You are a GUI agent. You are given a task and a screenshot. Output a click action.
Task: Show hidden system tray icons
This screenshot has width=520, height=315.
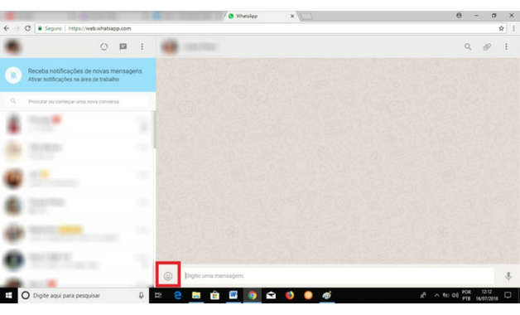(436, 295)
